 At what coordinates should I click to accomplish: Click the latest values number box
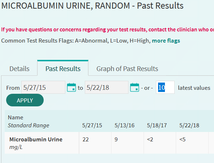click(x=165, y=87)
